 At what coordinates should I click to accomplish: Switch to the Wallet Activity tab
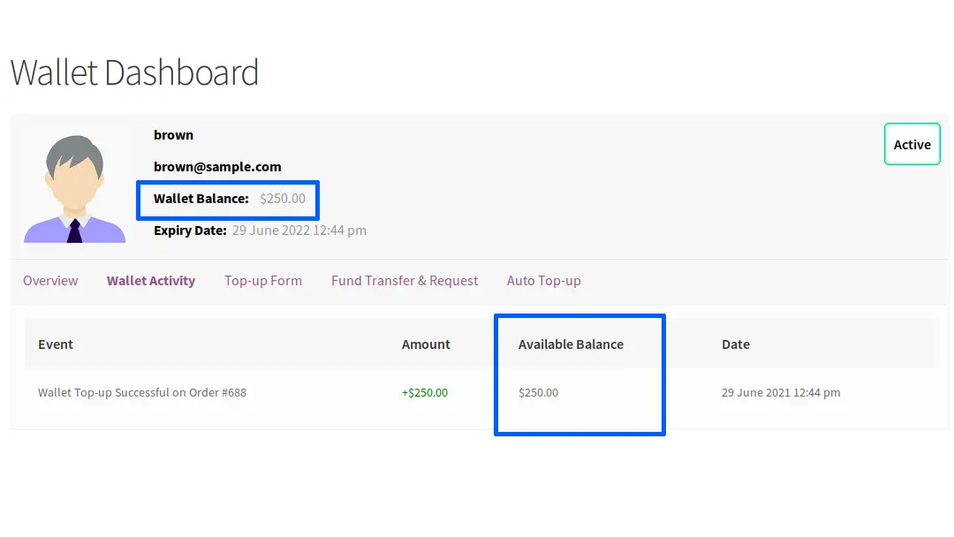coord(151,281)
